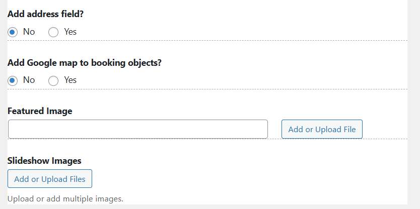Image resolution: width=420 pixels, height=209 pixels.
Task: Click the 'Slideshow Images' field label
Action: click(45, 161)
